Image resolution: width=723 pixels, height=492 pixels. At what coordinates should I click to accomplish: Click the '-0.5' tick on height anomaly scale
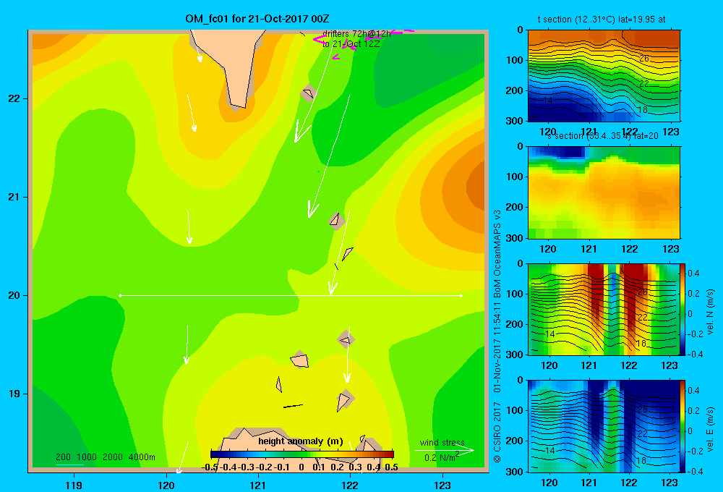(210, 467)
